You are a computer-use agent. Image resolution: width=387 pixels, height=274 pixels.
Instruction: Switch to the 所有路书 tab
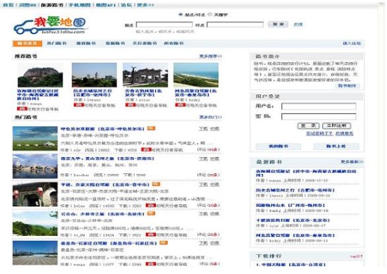(x=173, y=44)
